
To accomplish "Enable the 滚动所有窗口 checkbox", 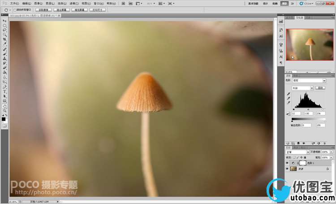I will [x=15, y=10].
